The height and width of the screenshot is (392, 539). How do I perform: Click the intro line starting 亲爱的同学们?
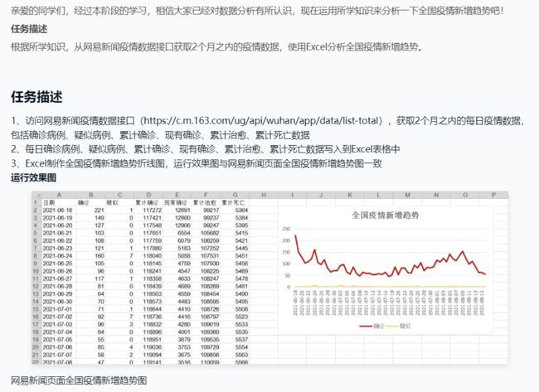pyautogui.click(x=257, y=11)
